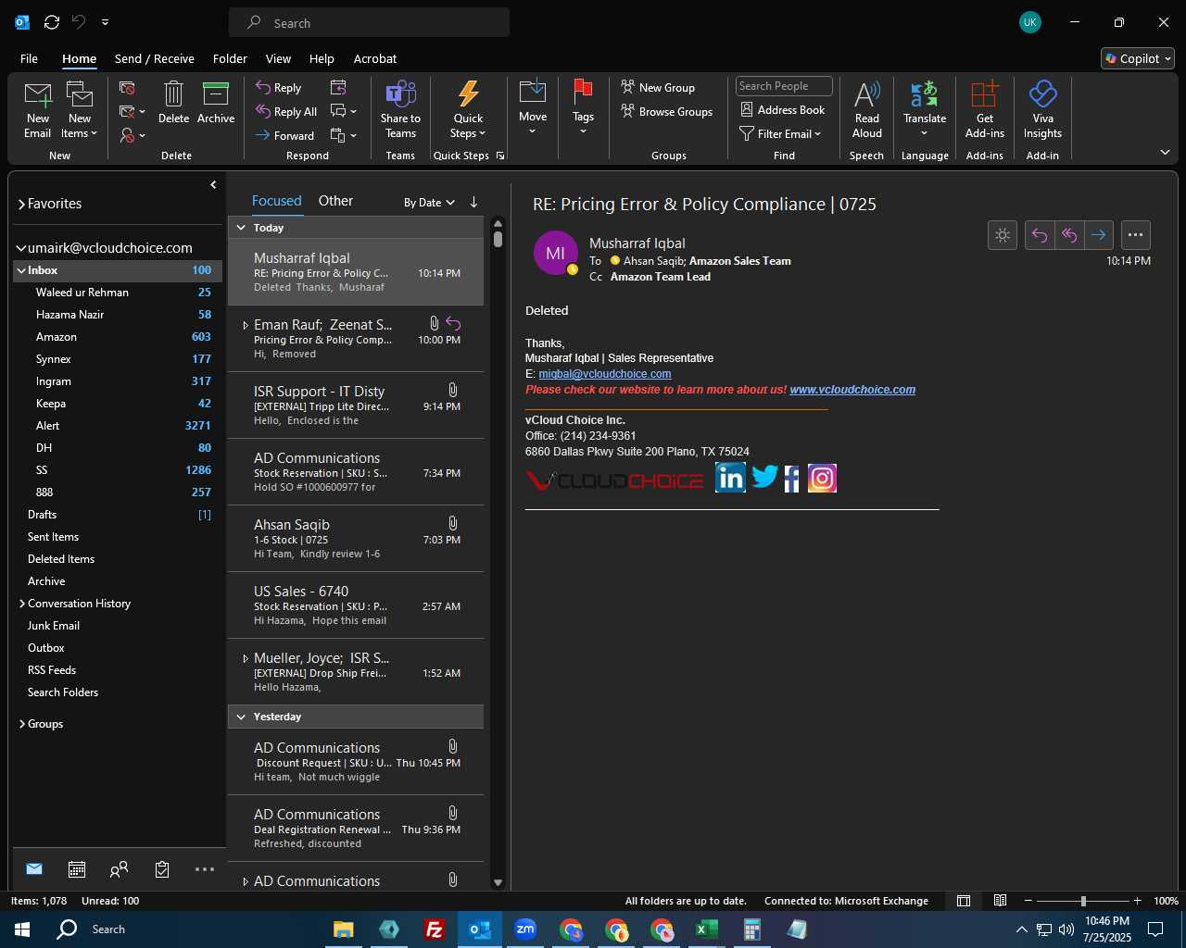1186x948 pixels.
Task: Open the Address Book
Action: pos(783,109)
